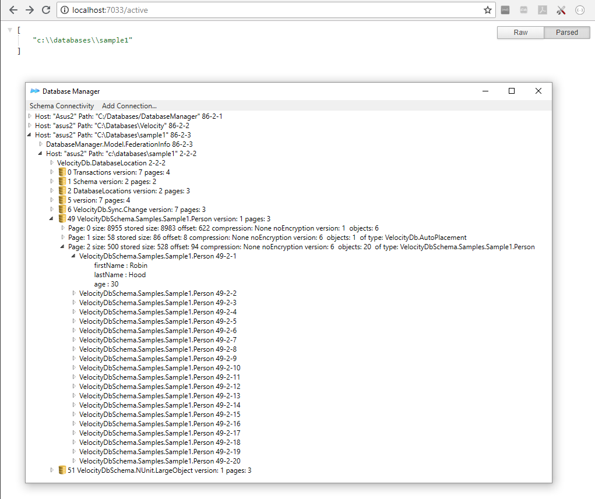Expand Page 0 size 8955 node
595x499 pixels.
[63, 228]
